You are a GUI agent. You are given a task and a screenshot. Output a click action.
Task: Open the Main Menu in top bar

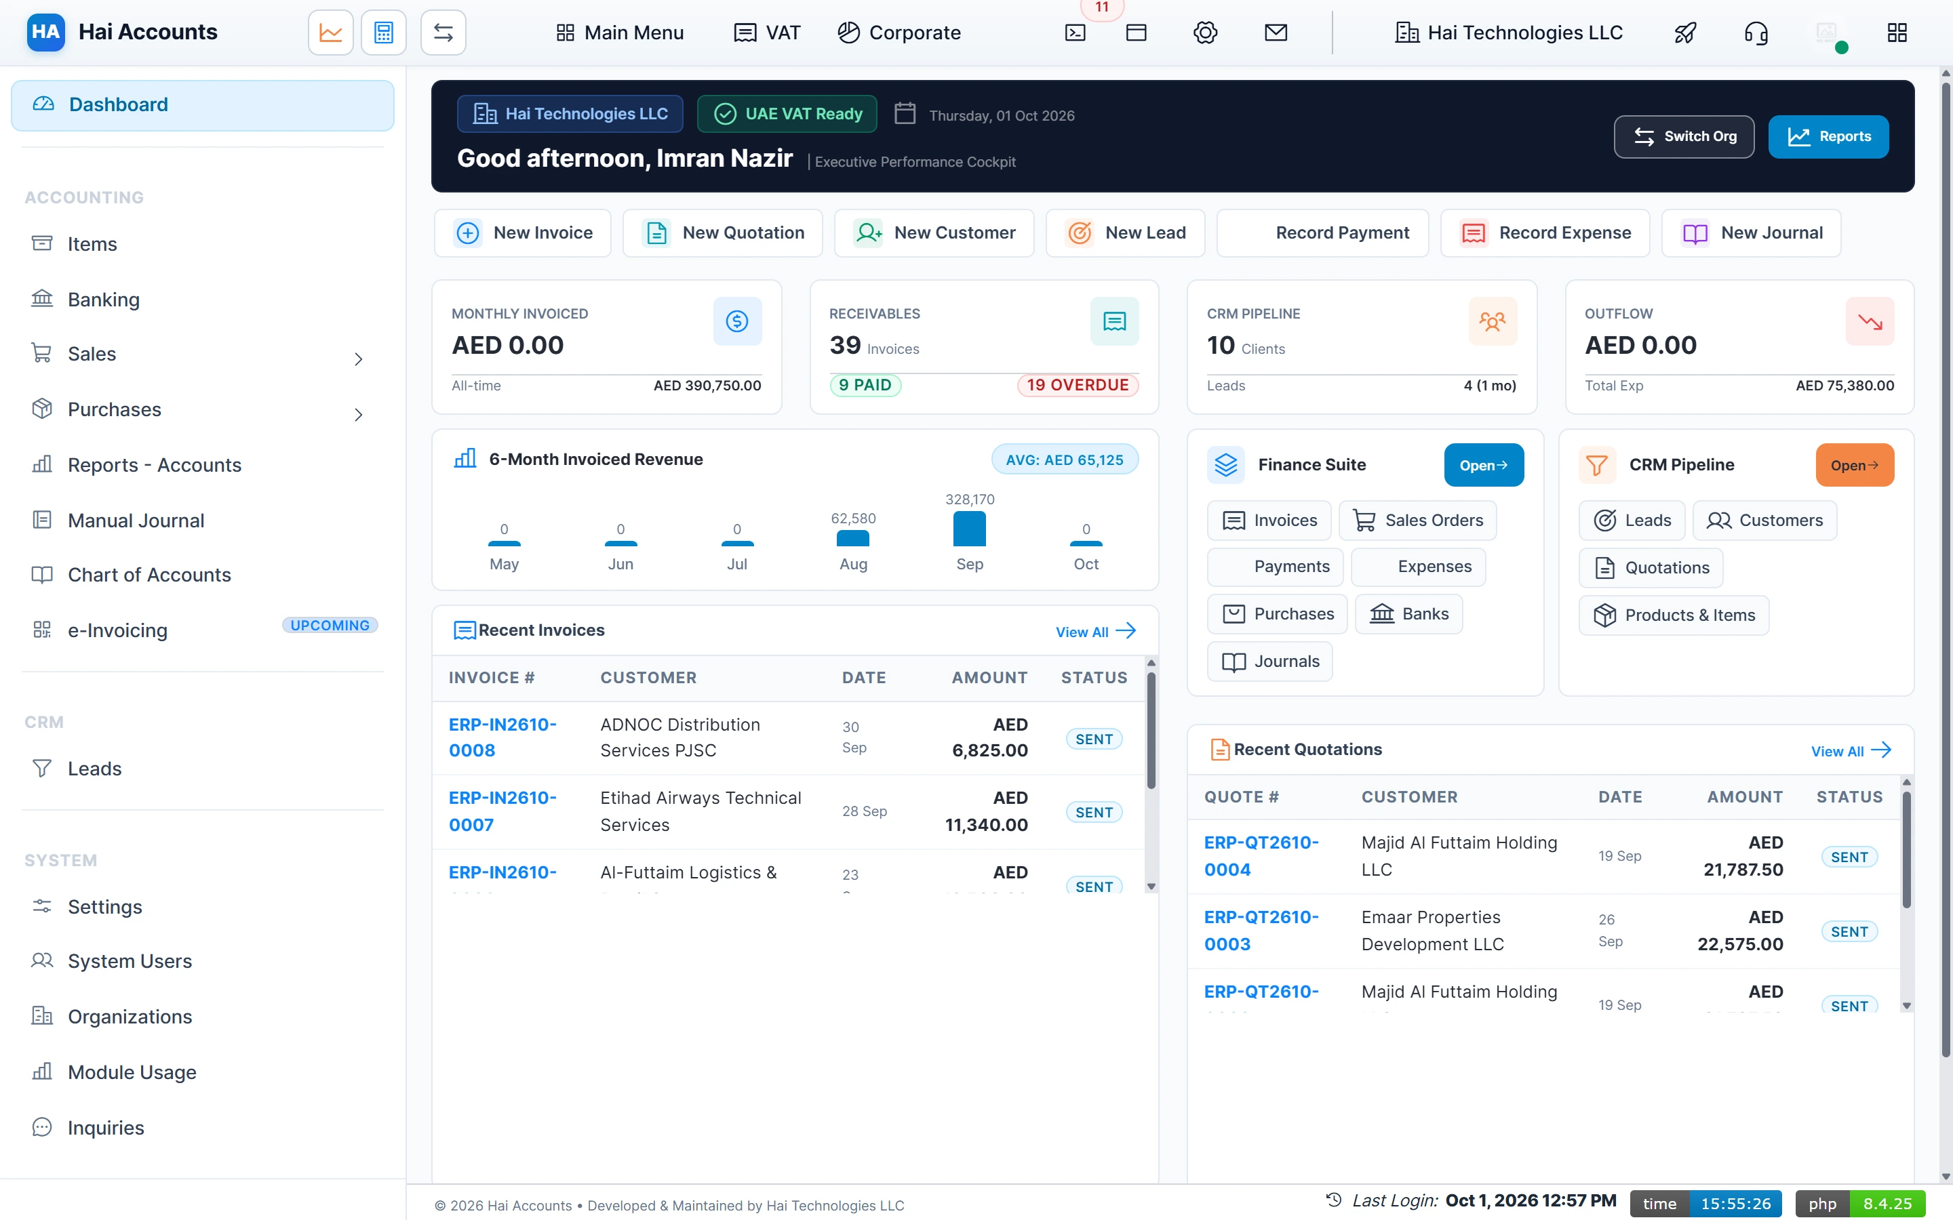point(620,33)
